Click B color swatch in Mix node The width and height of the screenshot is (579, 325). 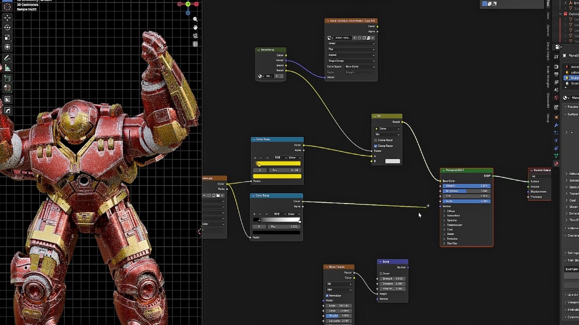[393, 161]
